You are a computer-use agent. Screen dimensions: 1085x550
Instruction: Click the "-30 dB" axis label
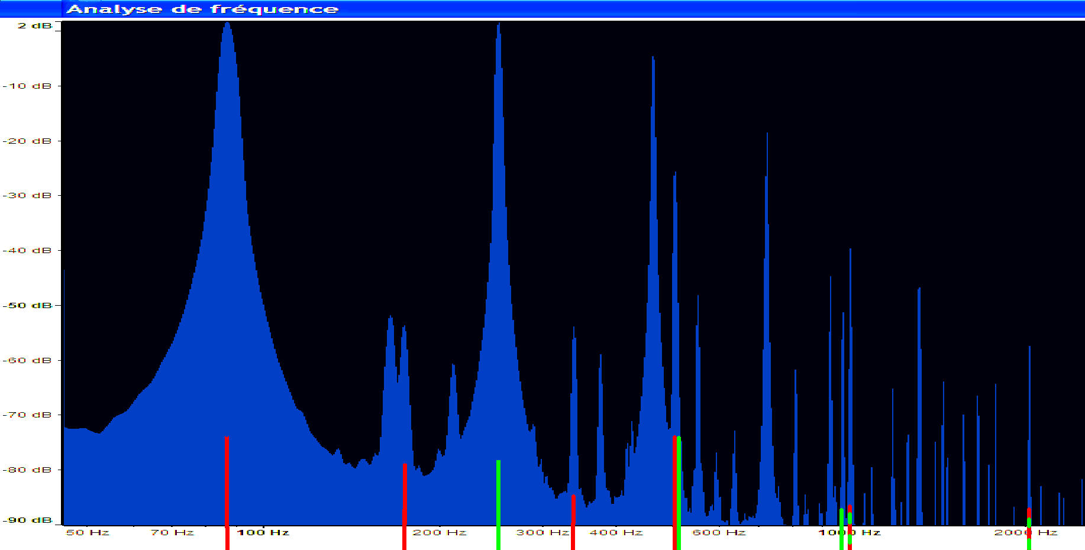tap(27, 195)
